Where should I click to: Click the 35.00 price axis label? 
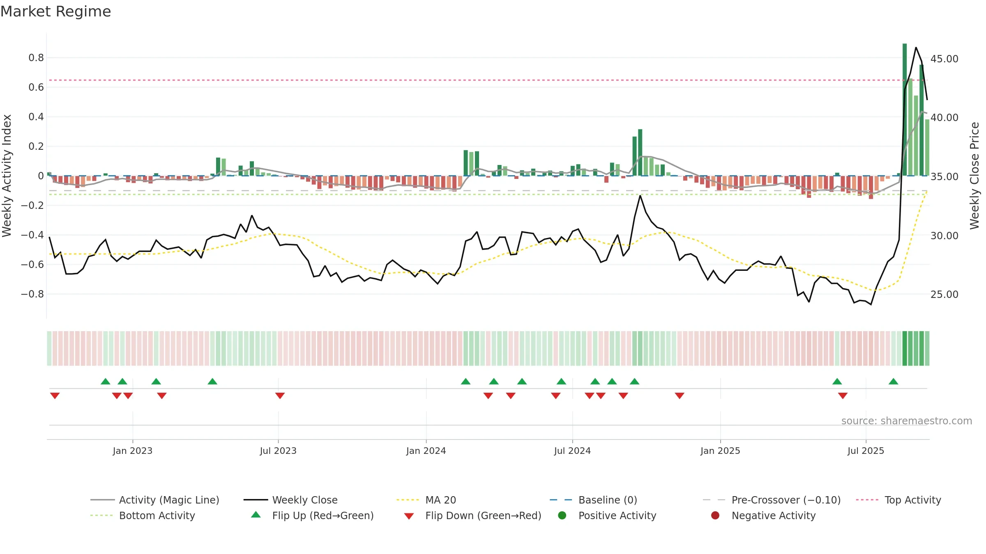click(945, 176)
